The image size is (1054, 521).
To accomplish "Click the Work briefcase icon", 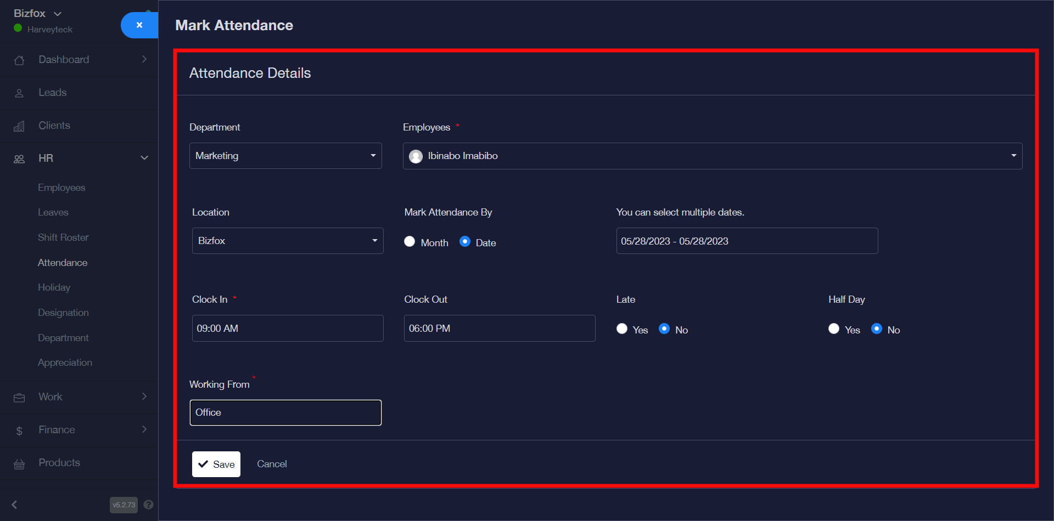I will (x=19, y=398).
